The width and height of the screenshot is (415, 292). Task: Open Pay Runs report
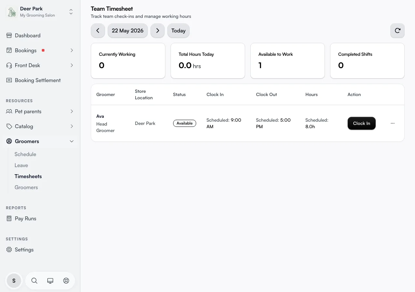point(26,218)
